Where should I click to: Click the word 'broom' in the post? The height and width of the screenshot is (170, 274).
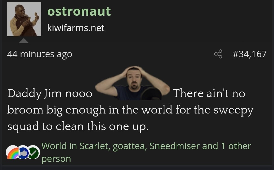[x=25, y=110]
